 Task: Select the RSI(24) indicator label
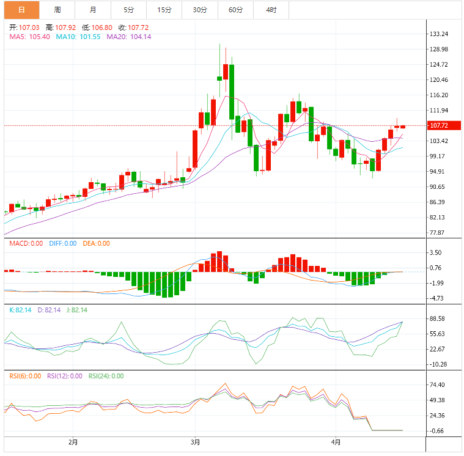tap(106, 376)
